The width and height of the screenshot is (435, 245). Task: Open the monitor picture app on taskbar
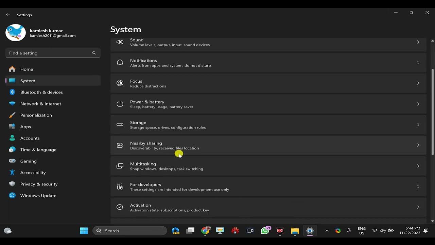(x=220, y=231)
